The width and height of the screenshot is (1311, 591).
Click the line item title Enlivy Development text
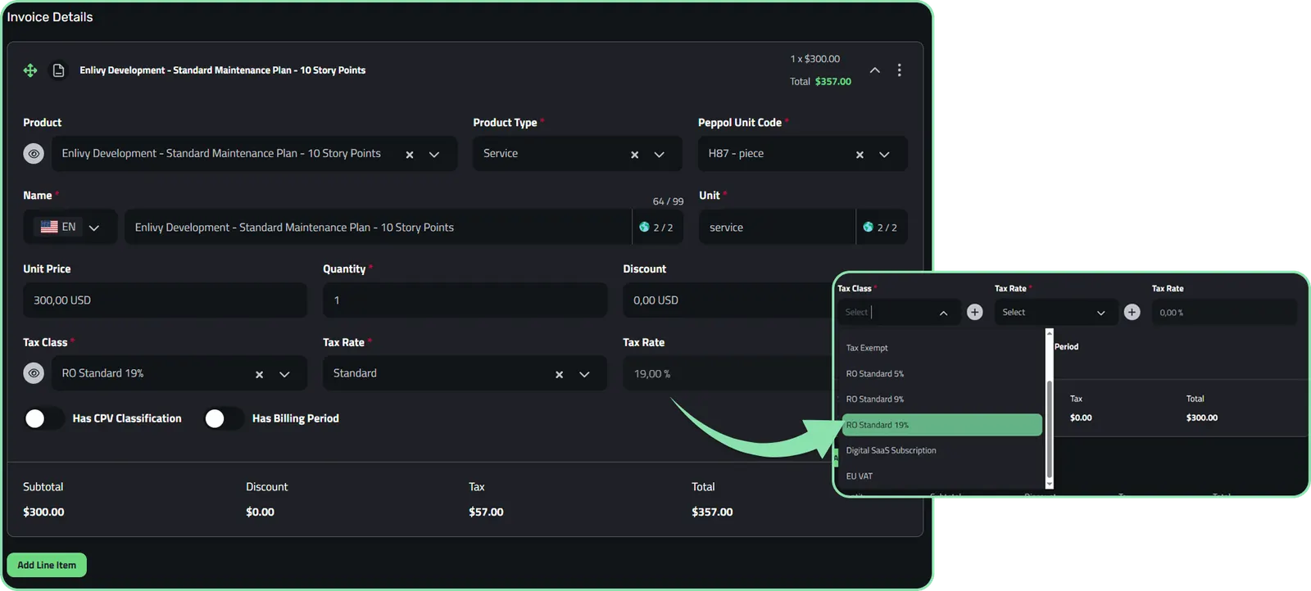pos(222,70)
